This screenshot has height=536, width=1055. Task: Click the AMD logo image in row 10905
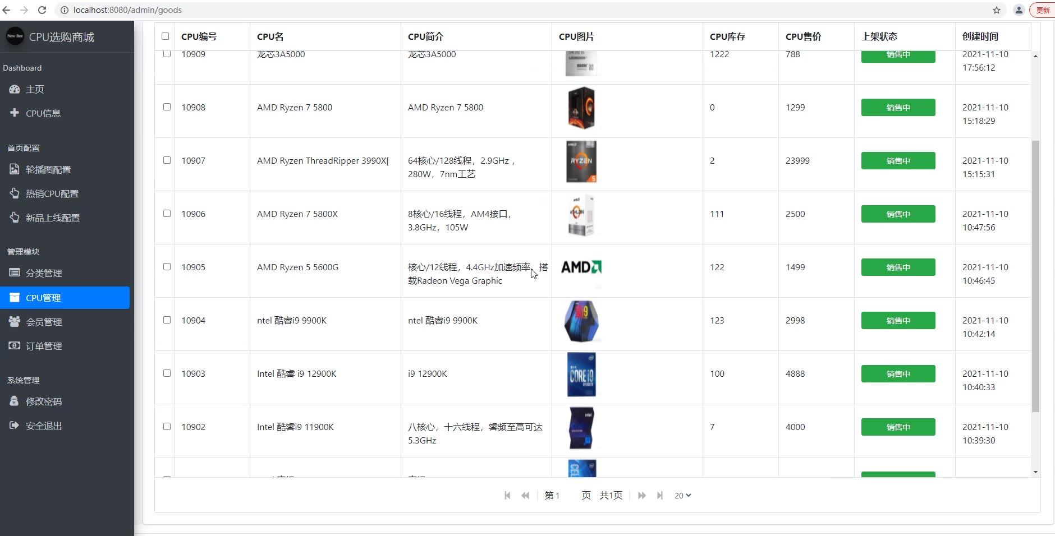(581, 267)
